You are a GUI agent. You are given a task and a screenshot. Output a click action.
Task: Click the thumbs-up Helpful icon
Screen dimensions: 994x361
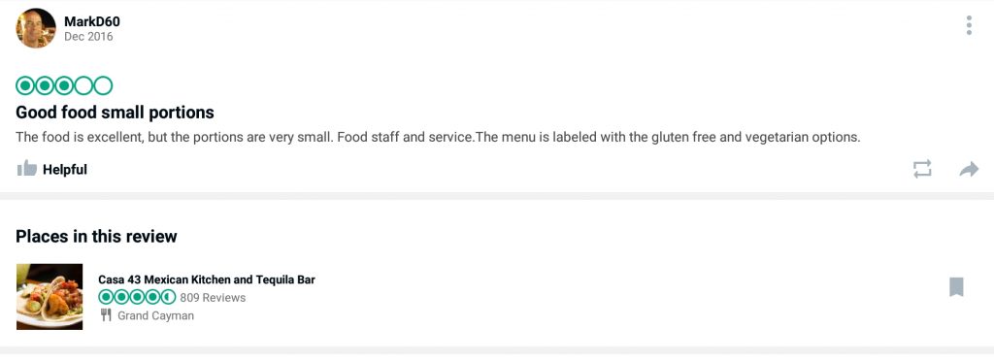pos(26,169)
